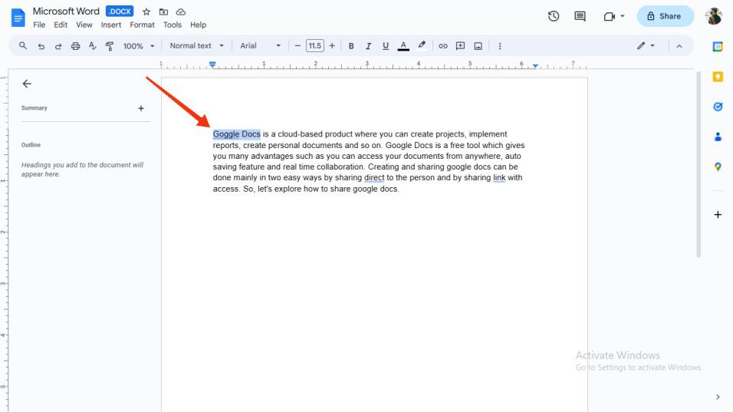Viewport: 733px width, 412px height.
Task: Insert an image
Action: (478, 46)
